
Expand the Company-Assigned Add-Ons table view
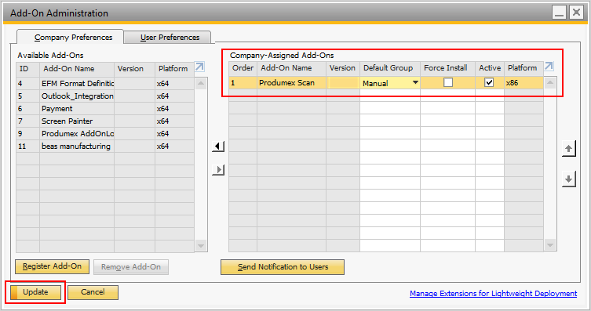(x=549, y=67)
